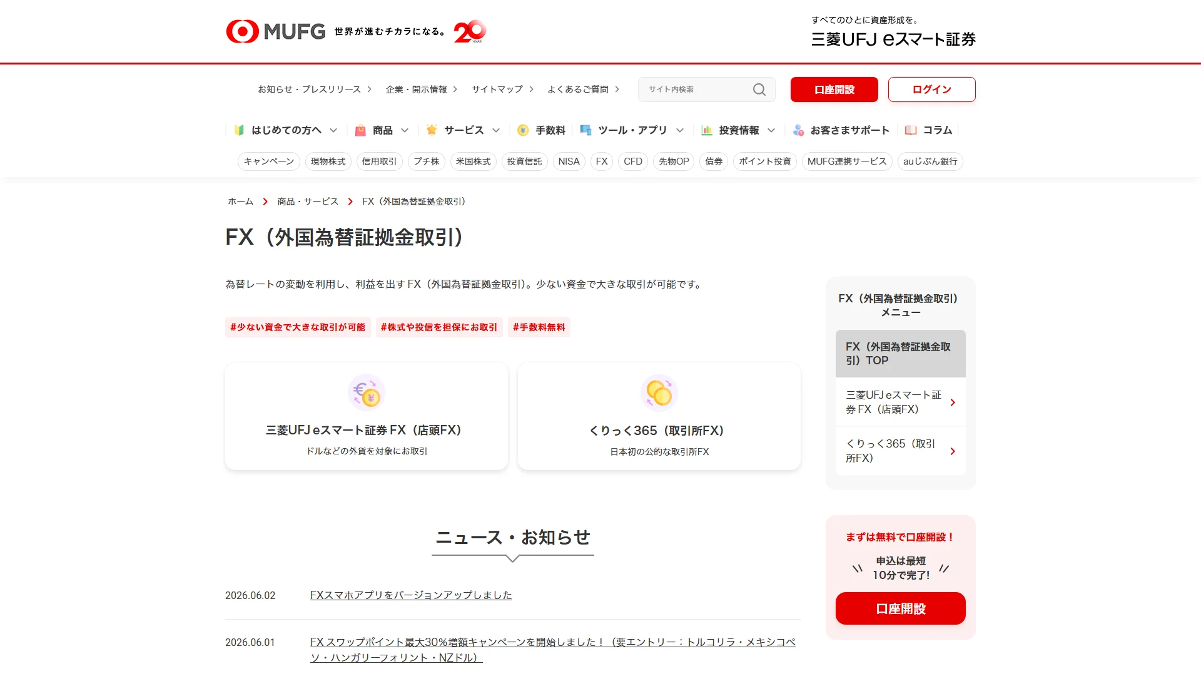Click the MUFG logo icon
1201x676 pixels.
point(243,31)
